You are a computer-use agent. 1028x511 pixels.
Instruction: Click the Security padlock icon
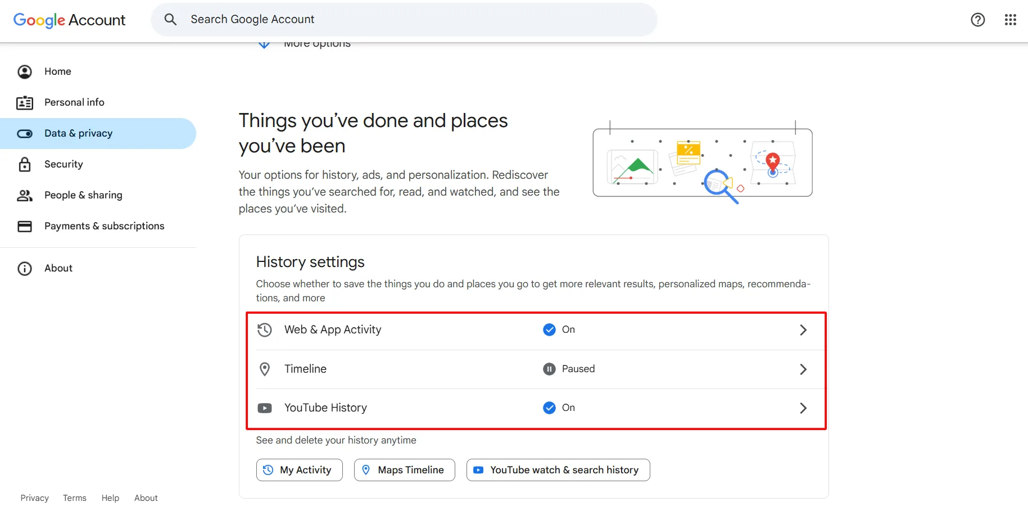tap(25, 164)
